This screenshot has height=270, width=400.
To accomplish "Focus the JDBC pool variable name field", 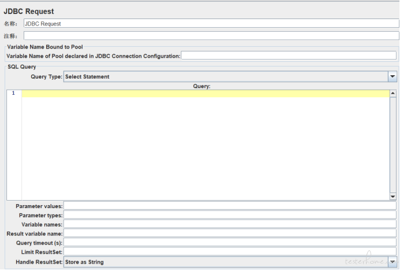I will 289,56.
